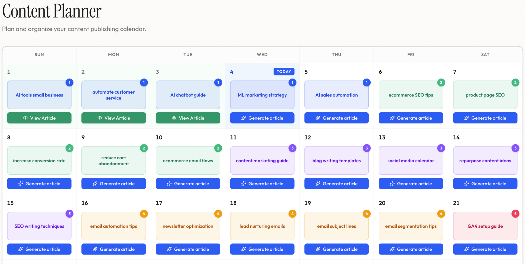The image size is (525, 264).
Task: Click the SAT column header
Action: (x=485, y=54)
